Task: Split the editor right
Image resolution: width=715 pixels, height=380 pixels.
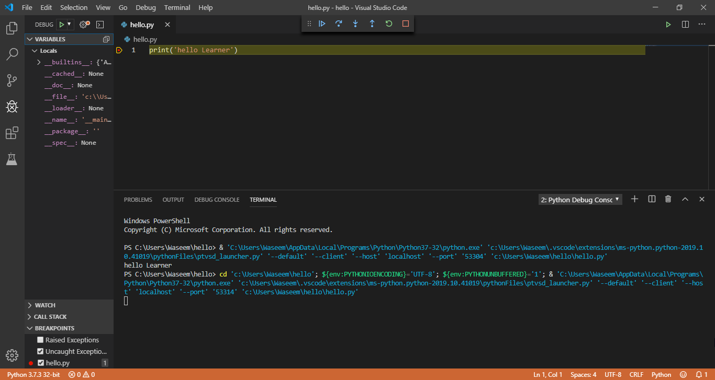Action: click(x=685, y=25)
